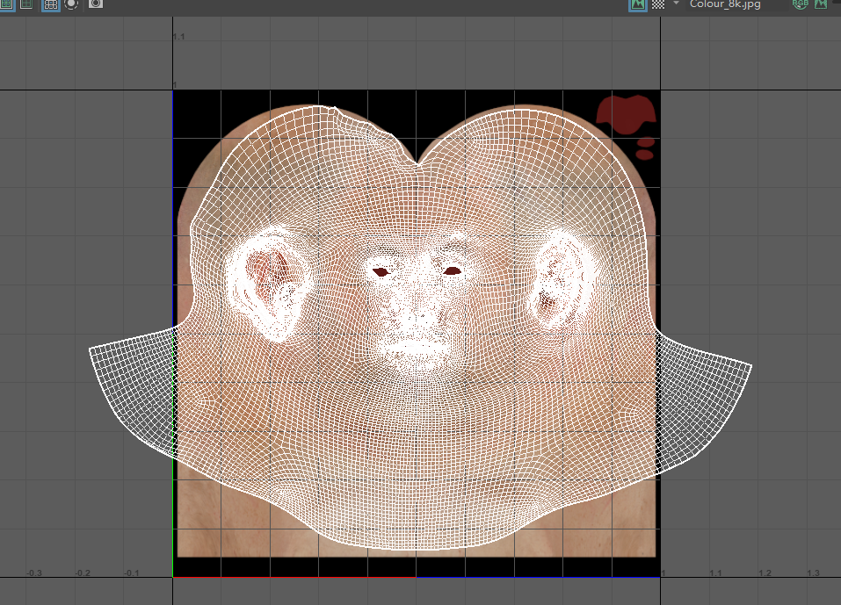Toggle the checkerboard texture icon
This screenshot has height=605, width=841.
(658, 4)
